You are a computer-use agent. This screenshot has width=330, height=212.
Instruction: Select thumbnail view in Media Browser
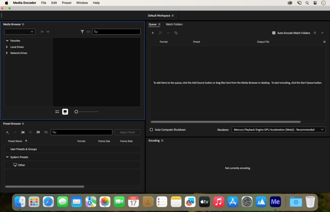pyautogui.click(x=65, y=112)
